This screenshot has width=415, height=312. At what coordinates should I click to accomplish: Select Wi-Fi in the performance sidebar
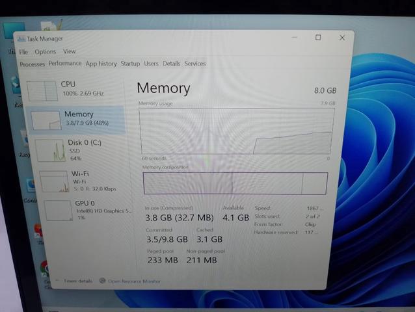coord(83,181)
